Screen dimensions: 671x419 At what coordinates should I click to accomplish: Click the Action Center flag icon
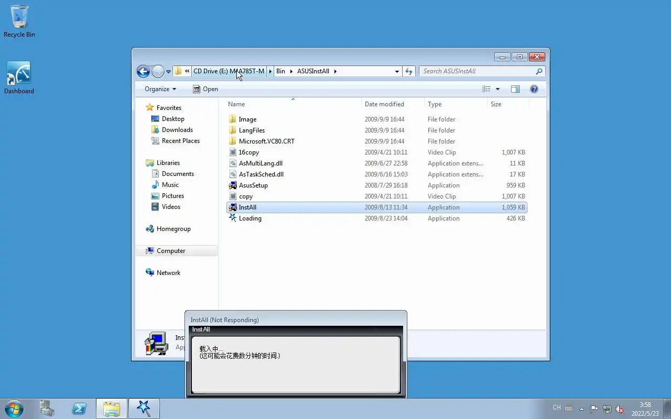click(594, 409)
